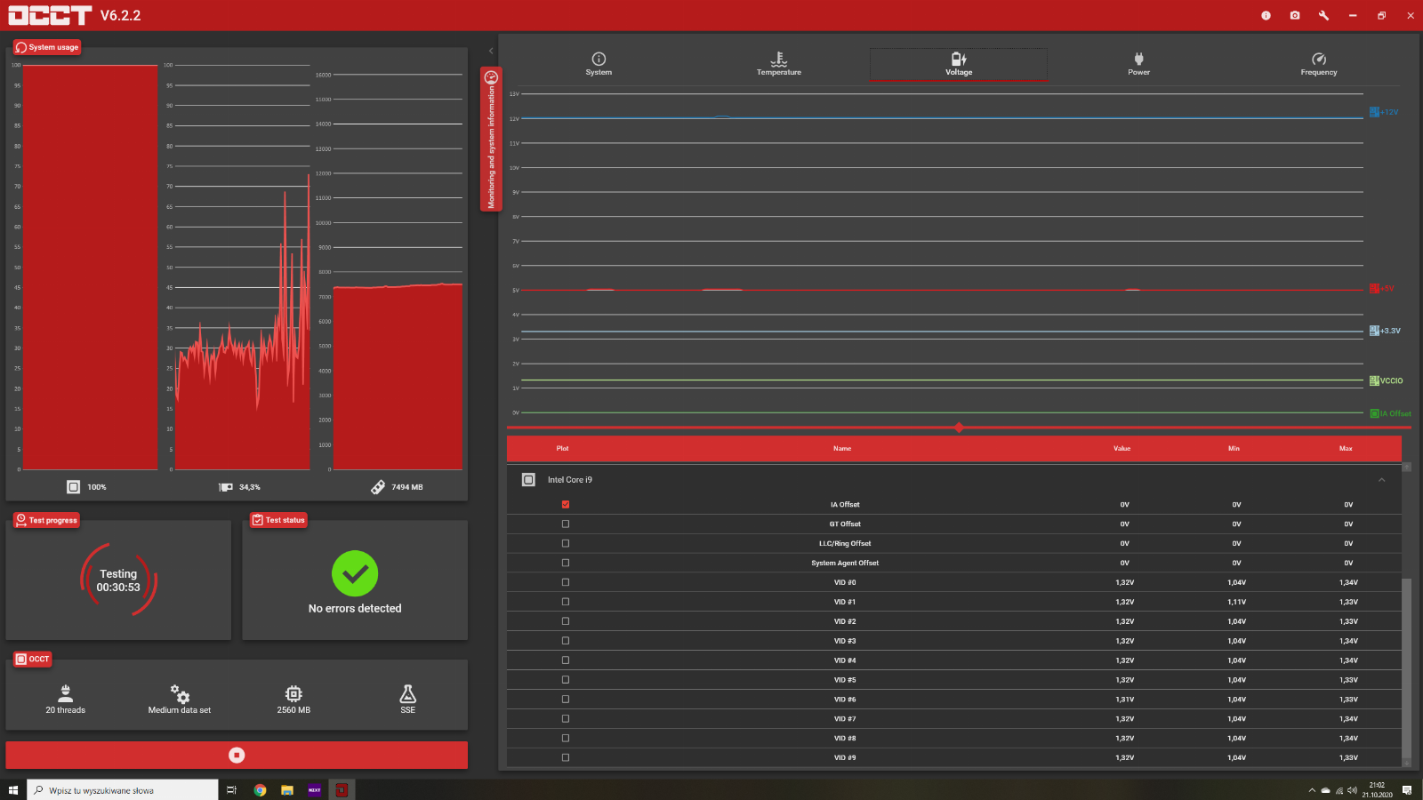Toggle the +5V legend entry
The height and width of the screenshot is (800, 1423).
[x=1382, y=289]
